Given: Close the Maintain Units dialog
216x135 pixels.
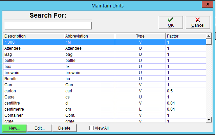Looking at the screenshot, I should [x=208, y=4].
